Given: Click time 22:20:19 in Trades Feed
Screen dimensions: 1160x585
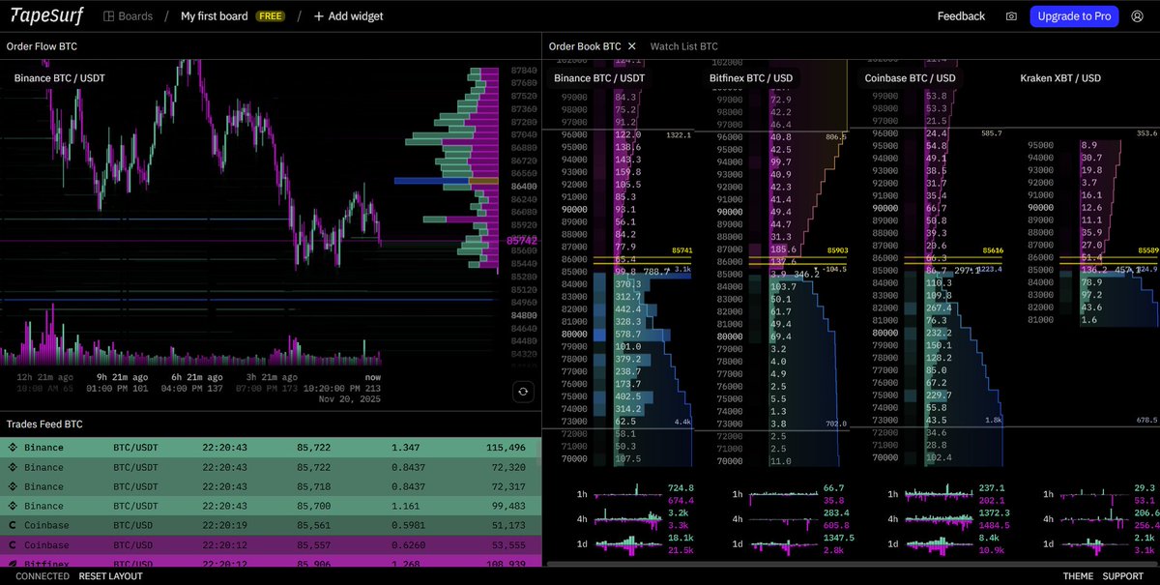Looking at the screenshot, I should (224, 525).
